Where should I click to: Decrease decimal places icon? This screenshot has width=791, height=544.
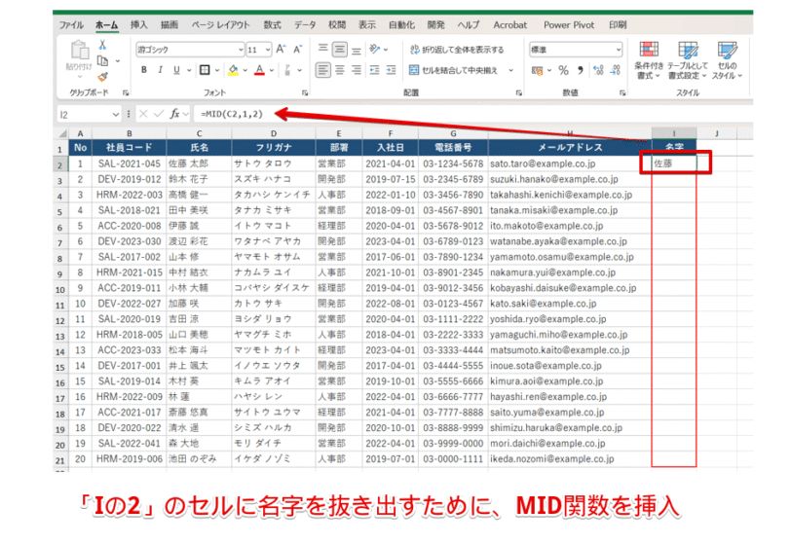tap(615, 71)
